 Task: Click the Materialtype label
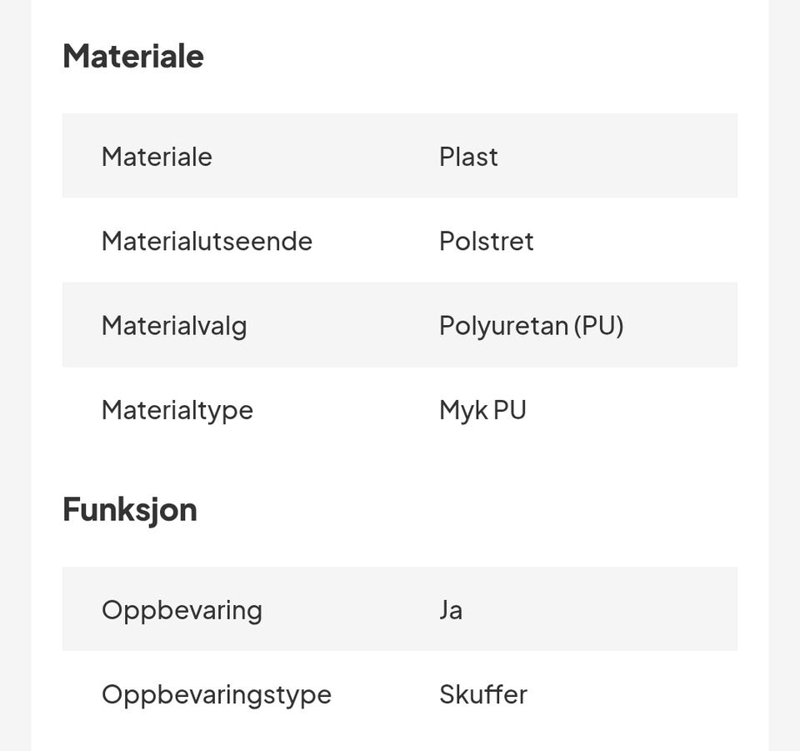[177, 410]
